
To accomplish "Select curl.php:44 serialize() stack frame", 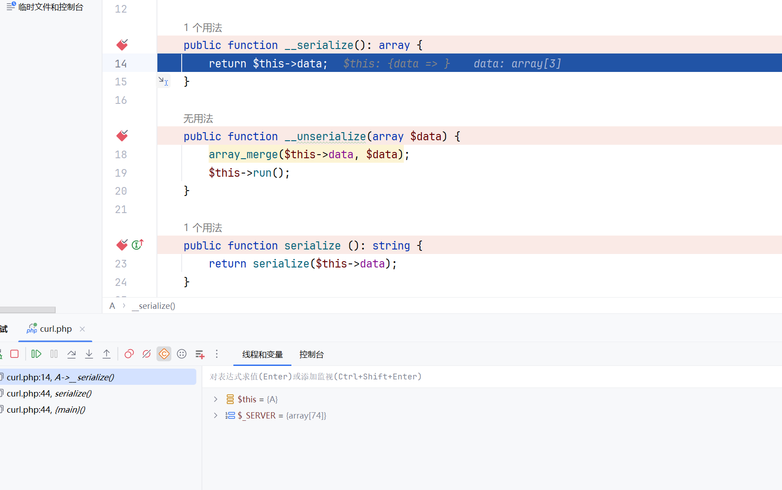I will [x=49, y=393].
